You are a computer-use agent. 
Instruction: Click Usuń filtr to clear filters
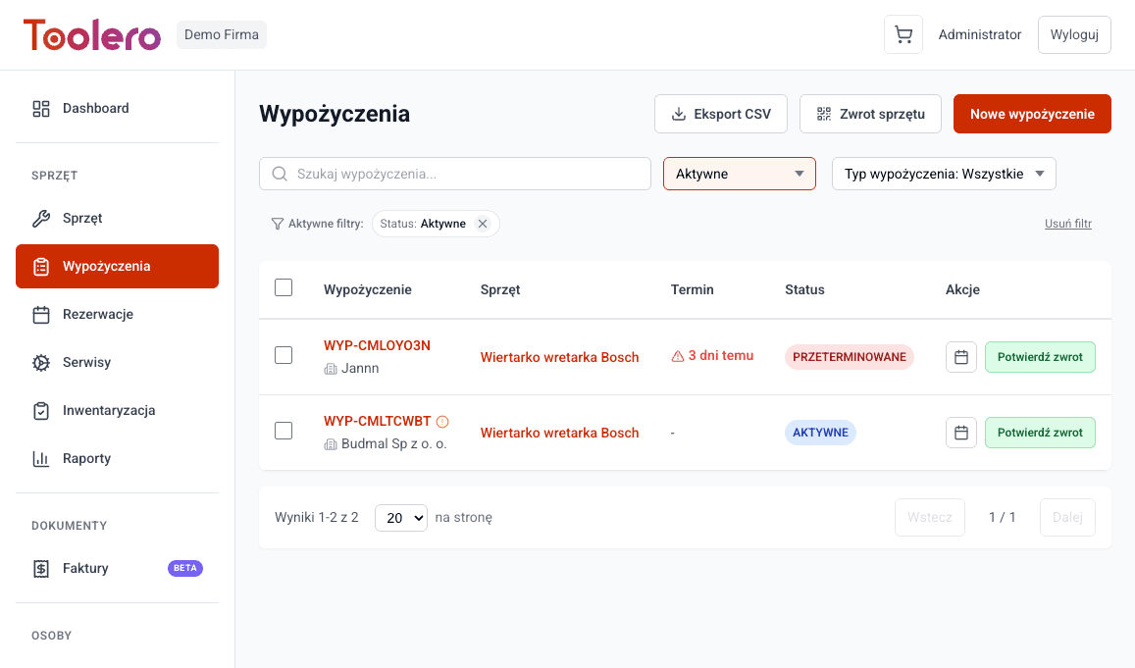[x=1067, y=223]
